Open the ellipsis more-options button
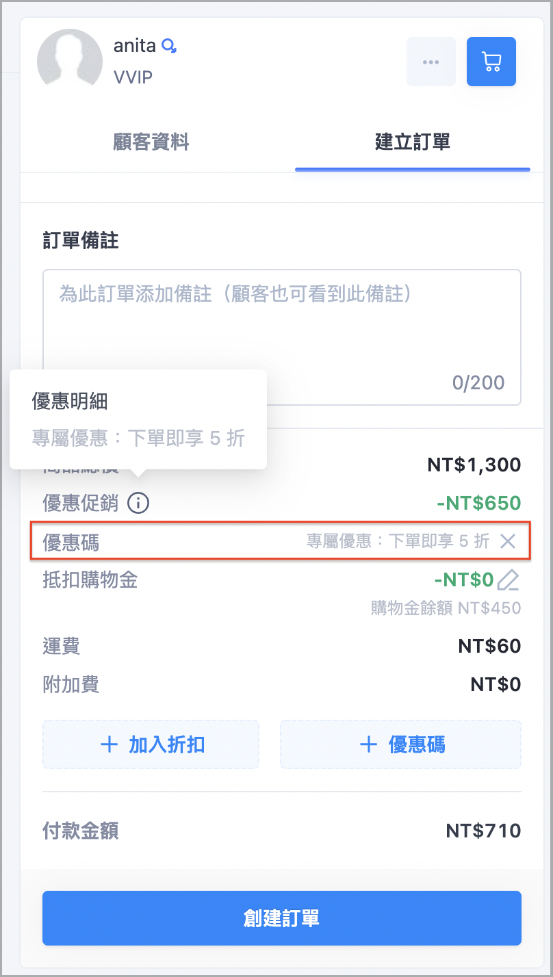 click(431, 62)
